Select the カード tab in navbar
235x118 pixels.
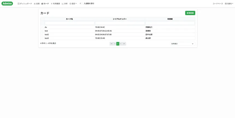pos(45,4)
